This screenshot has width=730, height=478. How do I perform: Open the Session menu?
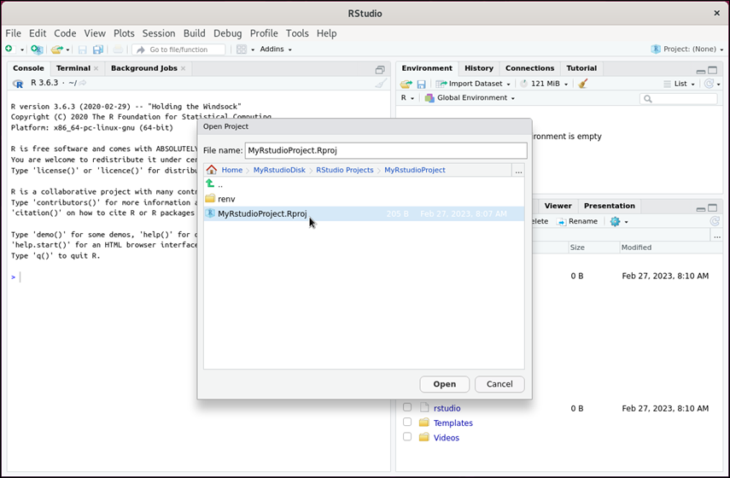pyautogui.click(x=159, y=33)
